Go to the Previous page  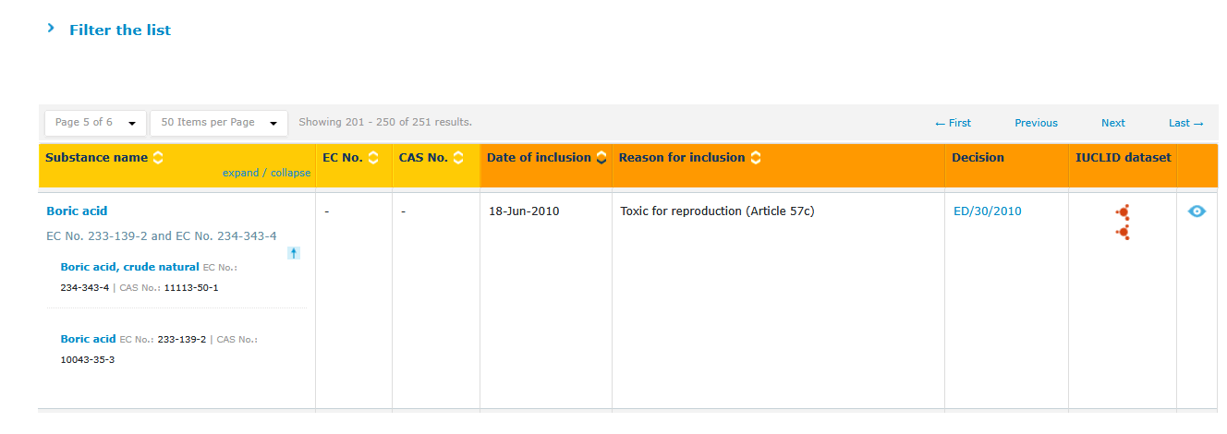pyautogui.click(x=1036, y=123)
